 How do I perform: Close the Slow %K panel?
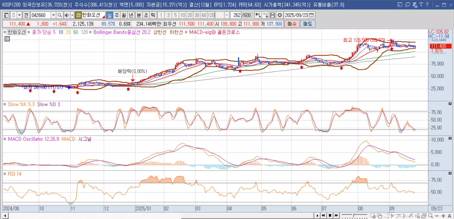pyautogui.click(x=450, y=104)
